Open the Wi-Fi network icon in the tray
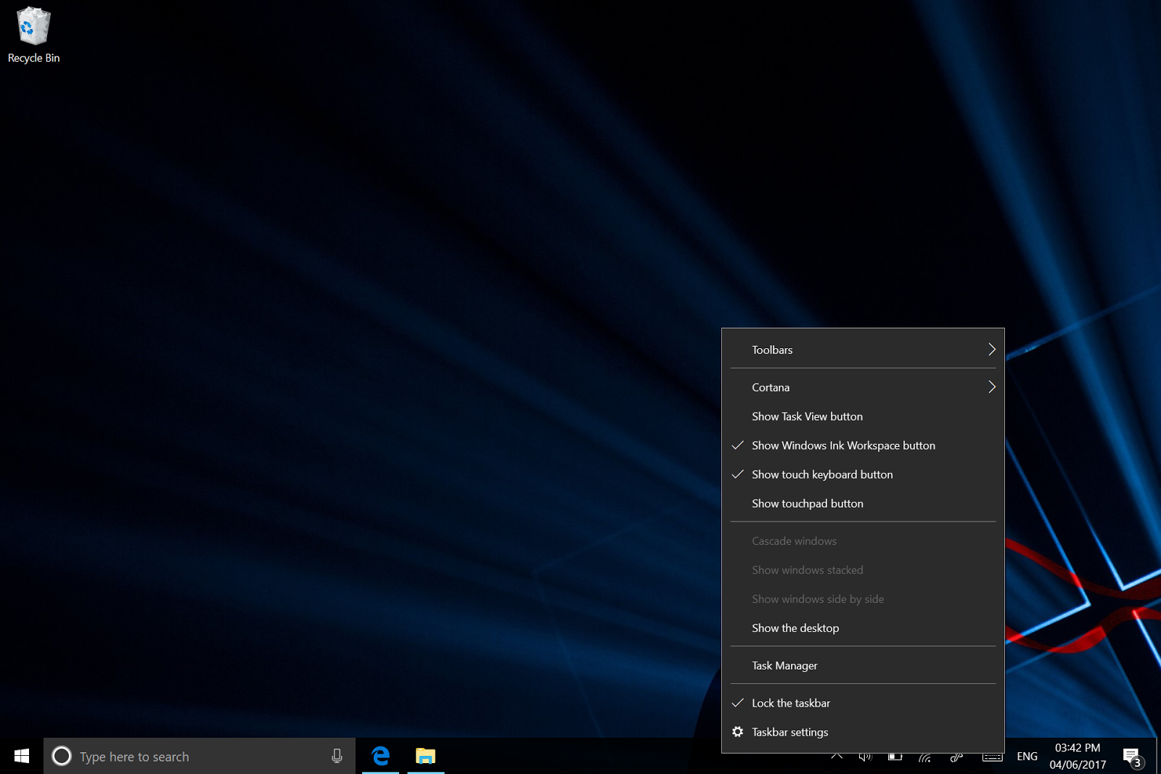 coord(924,759)
